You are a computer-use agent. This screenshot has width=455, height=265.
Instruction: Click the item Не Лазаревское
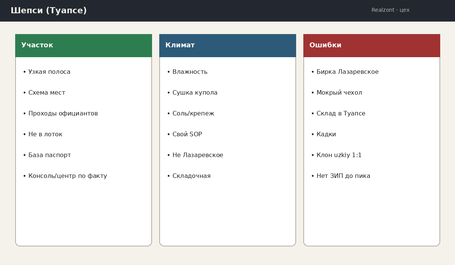[195, 155]
